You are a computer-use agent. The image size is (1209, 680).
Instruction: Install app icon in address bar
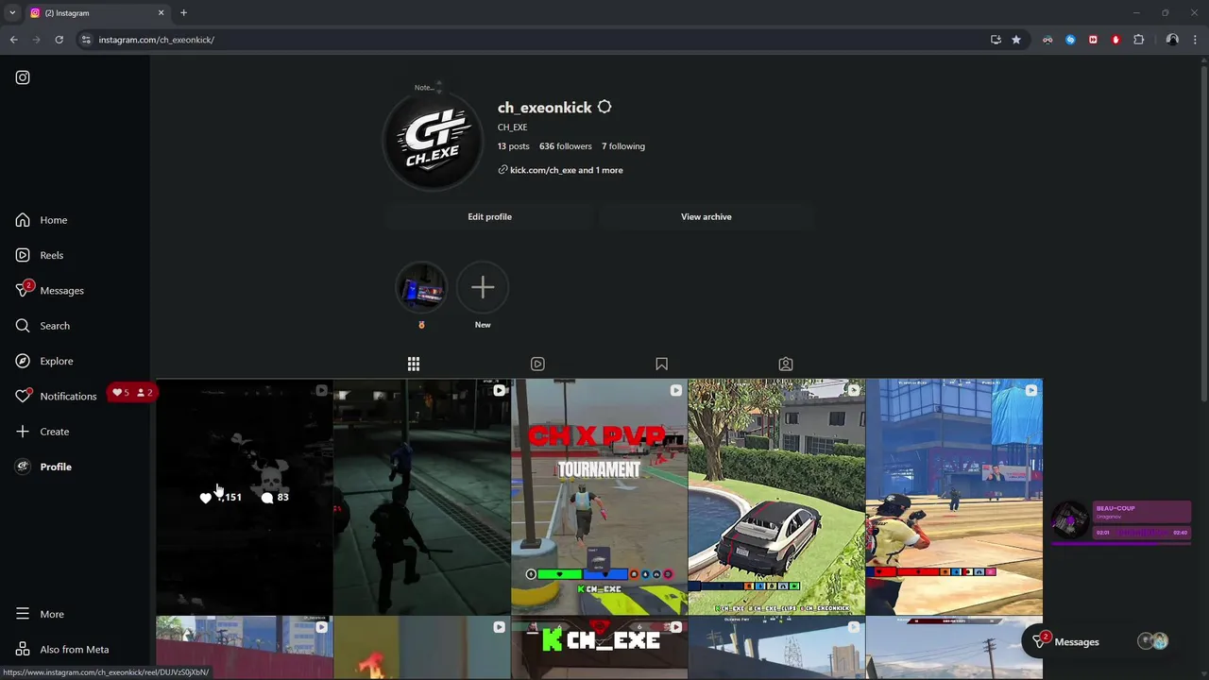996,40
